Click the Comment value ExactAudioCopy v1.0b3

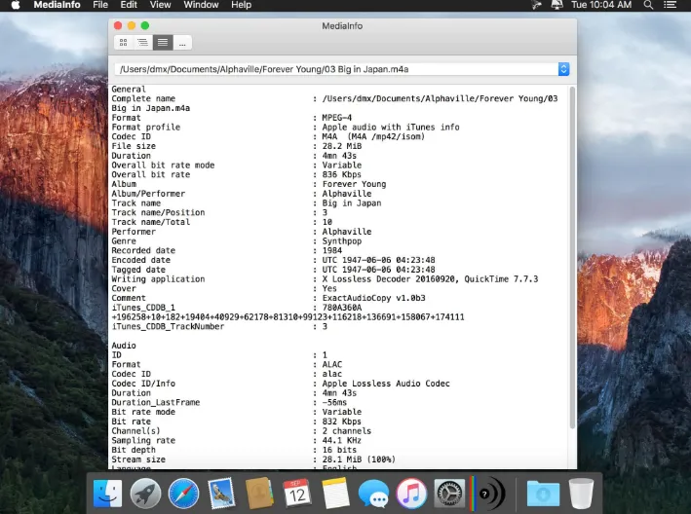tap(373, 298)
